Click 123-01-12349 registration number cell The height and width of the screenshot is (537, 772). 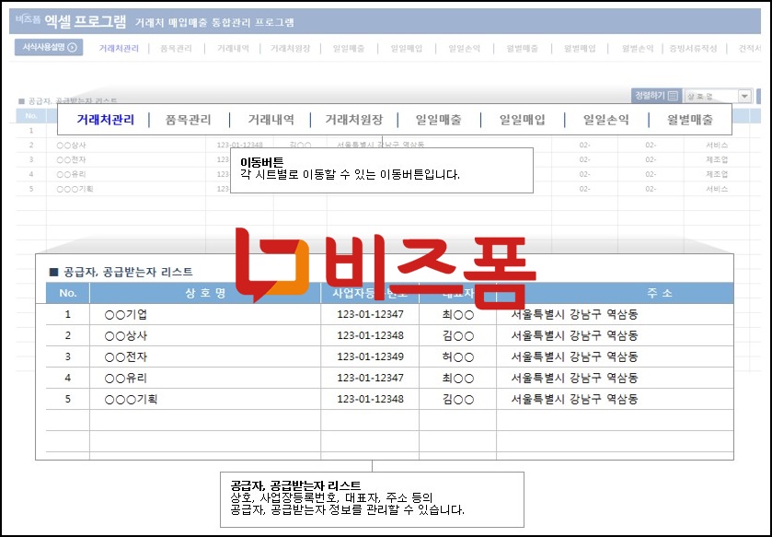[370, 356]
